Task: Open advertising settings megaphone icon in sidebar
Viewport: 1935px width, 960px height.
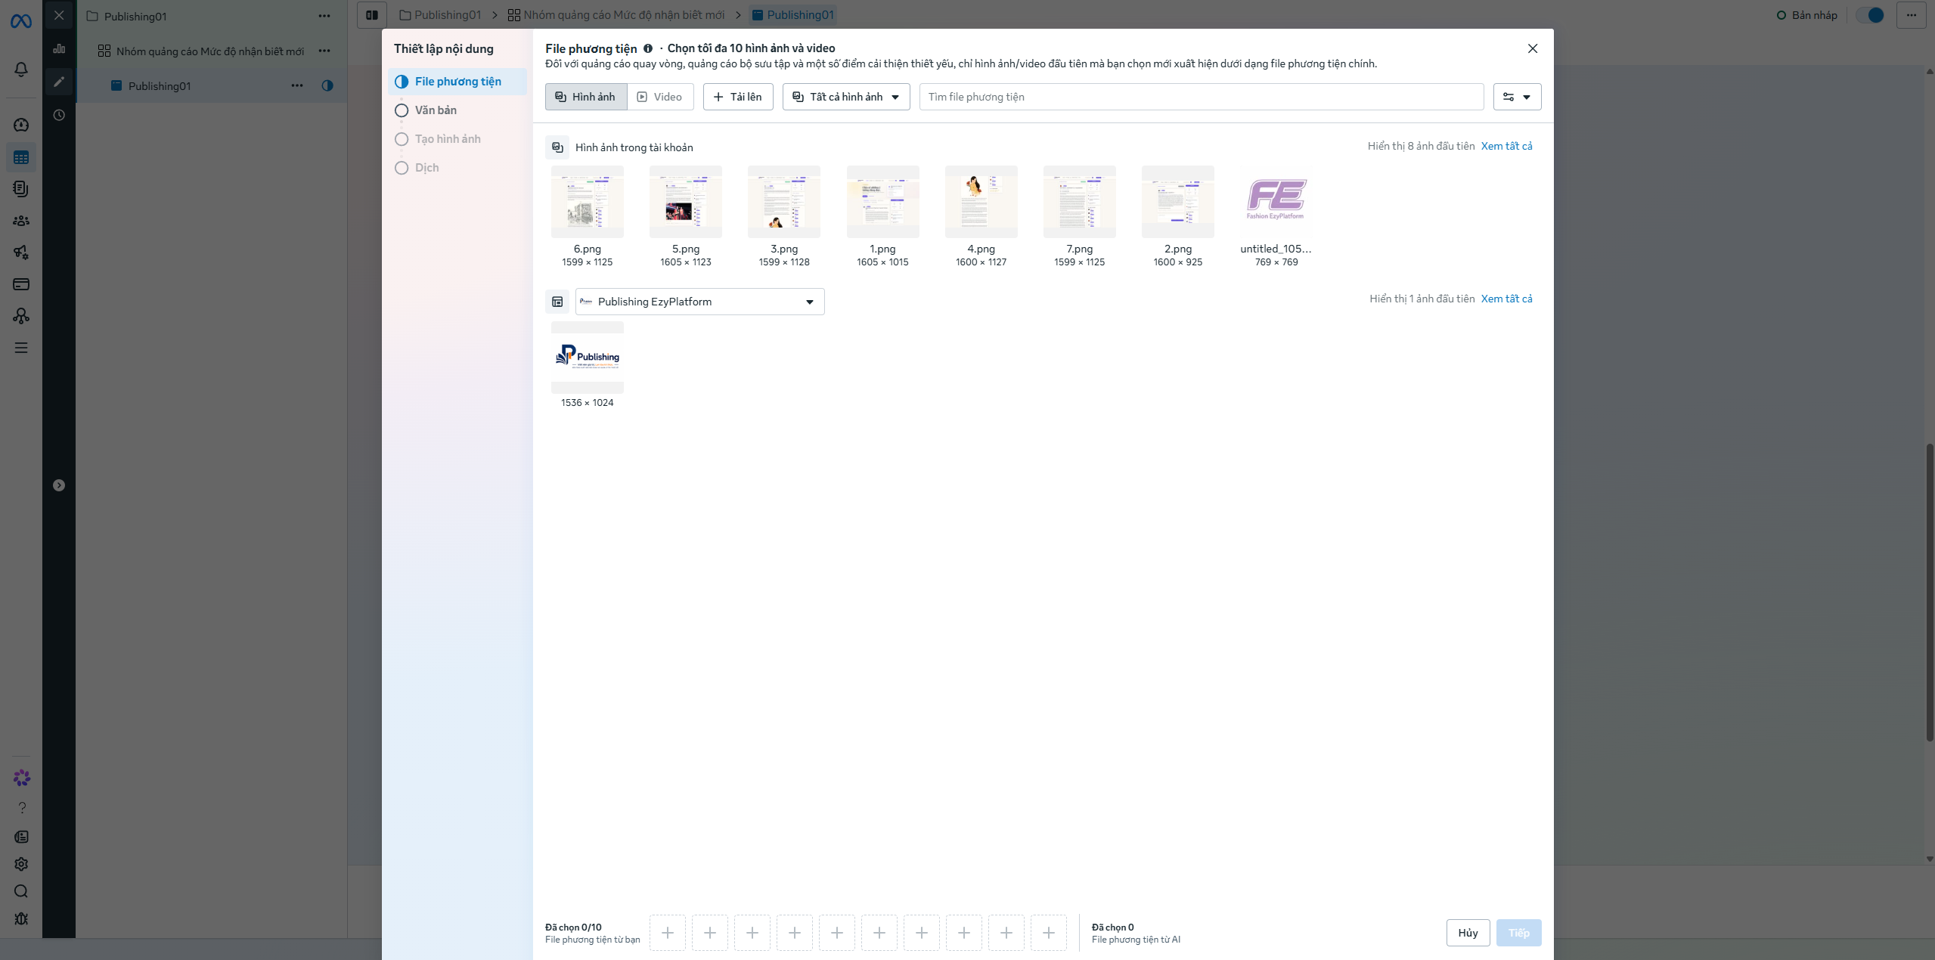Action: [x=21, y=252]
